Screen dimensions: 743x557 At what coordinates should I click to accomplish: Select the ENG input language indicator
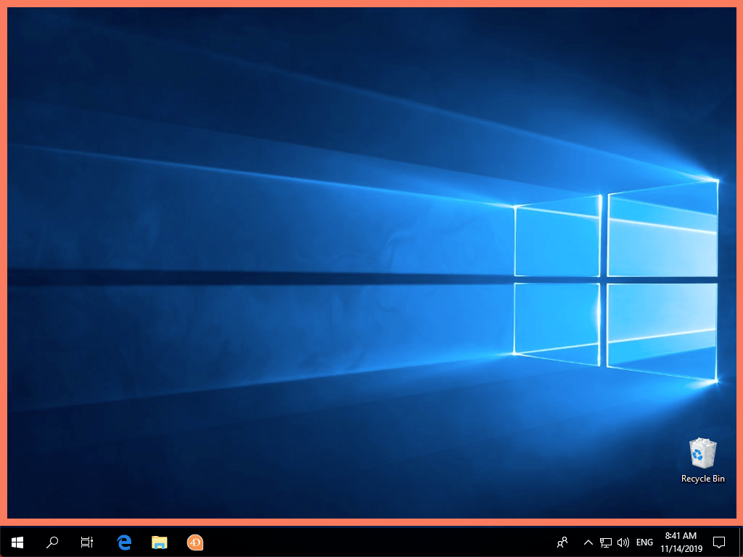click(x=644, y=542)
